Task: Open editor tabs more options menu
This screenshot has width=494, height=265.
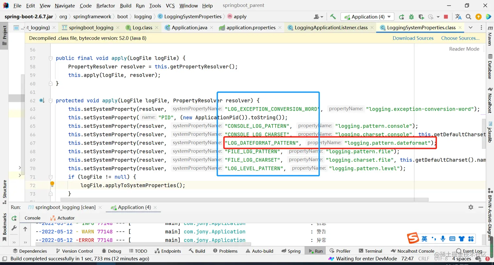Action: point(481,28)
